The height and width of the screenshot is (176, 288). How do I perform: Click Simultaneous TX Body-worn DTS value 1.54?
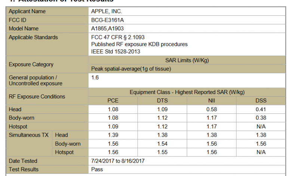click(162, 144)
